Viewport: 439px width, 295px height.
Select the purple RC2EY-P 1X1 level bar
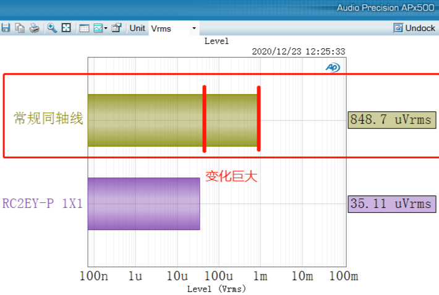coord(144,203)
